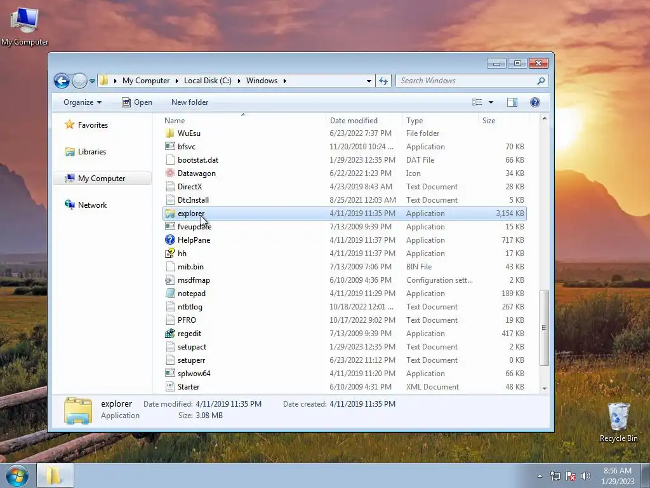This screenshot has width=650, height=488.
Task: Open the recent pages dropdown arrow
Action: coord(92,81)
